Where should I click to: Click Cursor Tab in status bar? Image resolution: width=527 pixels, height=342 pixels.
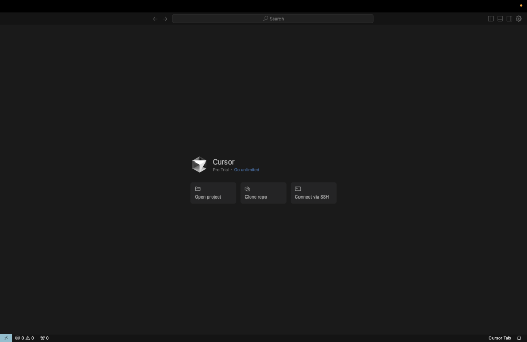[499, 338]
